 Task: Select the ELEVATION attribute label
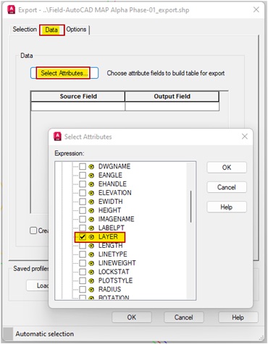click(x=115, y=193)
